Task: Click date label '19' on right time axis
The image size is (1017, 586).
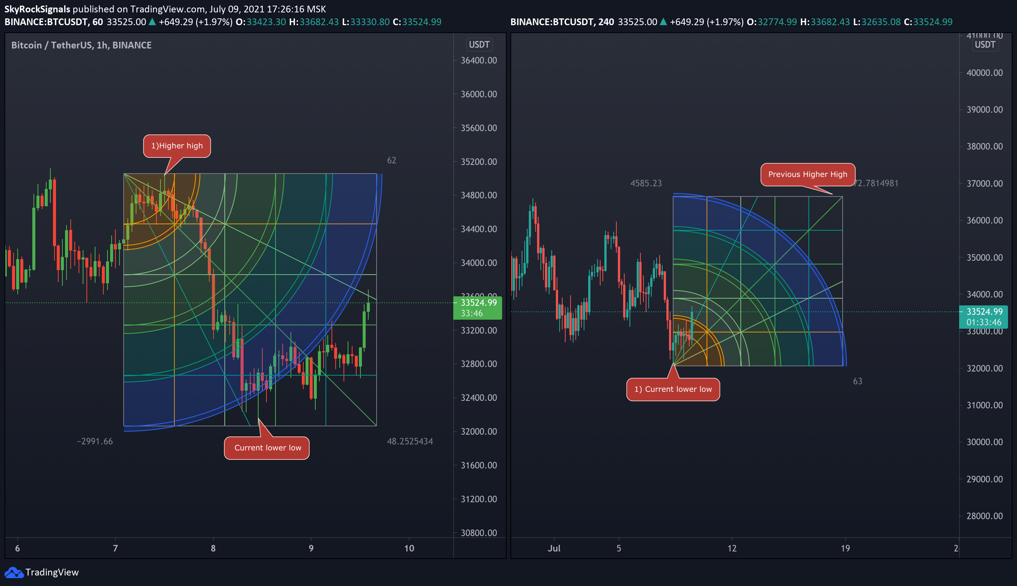Action: 846,548
